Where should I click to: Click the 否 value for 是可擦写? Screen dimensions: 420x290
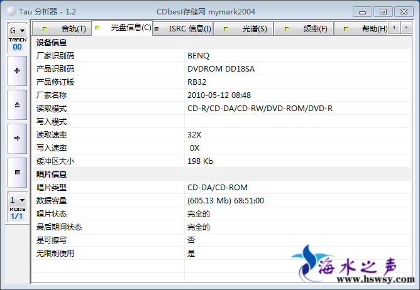[x=191, y=240]
